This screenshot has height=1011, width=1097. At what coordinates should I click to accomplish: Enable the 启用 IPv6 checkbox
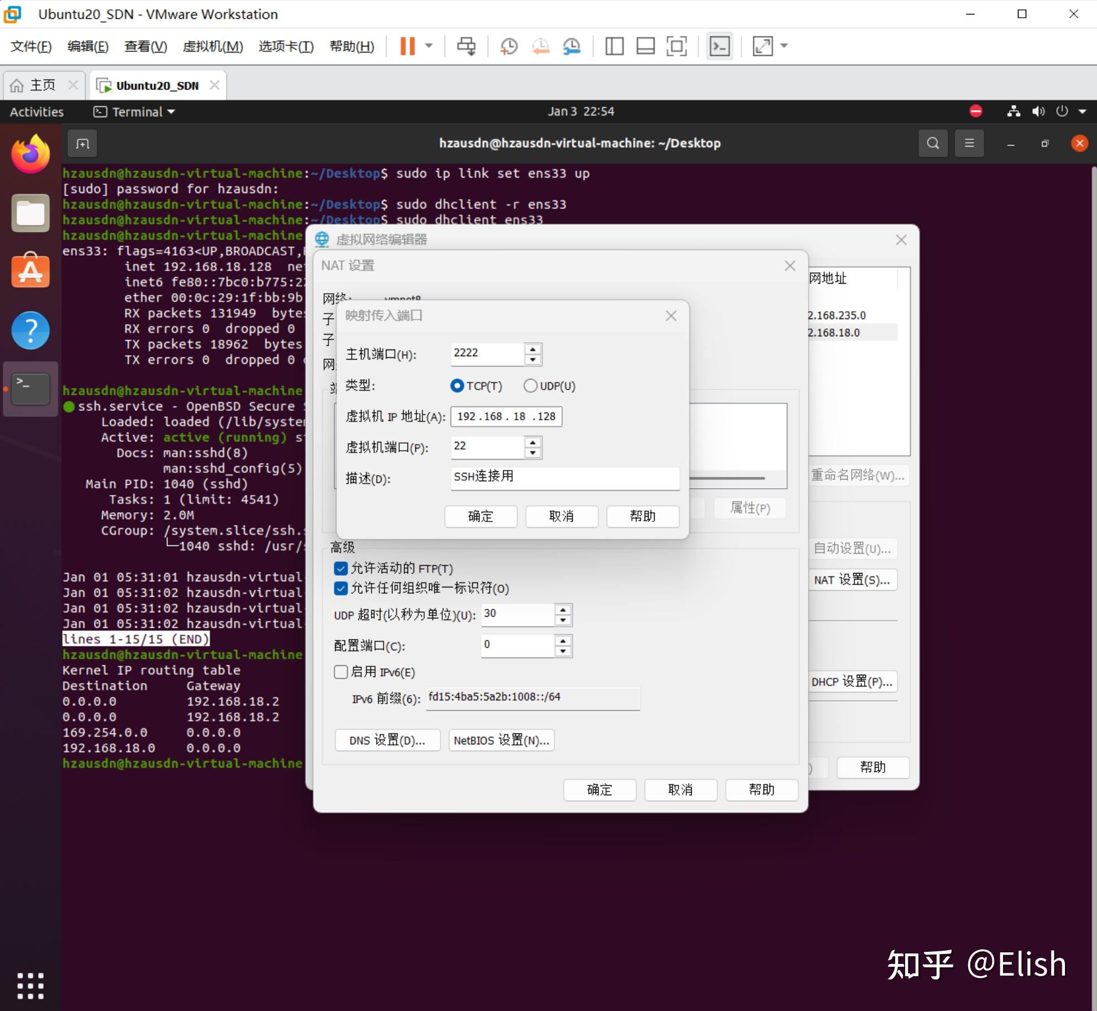(340, 672)
